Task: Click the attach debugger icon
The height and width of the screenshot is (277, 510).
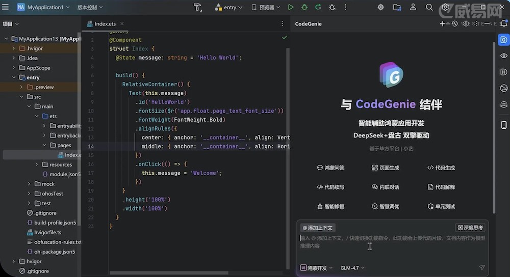Action: (332, 7)
